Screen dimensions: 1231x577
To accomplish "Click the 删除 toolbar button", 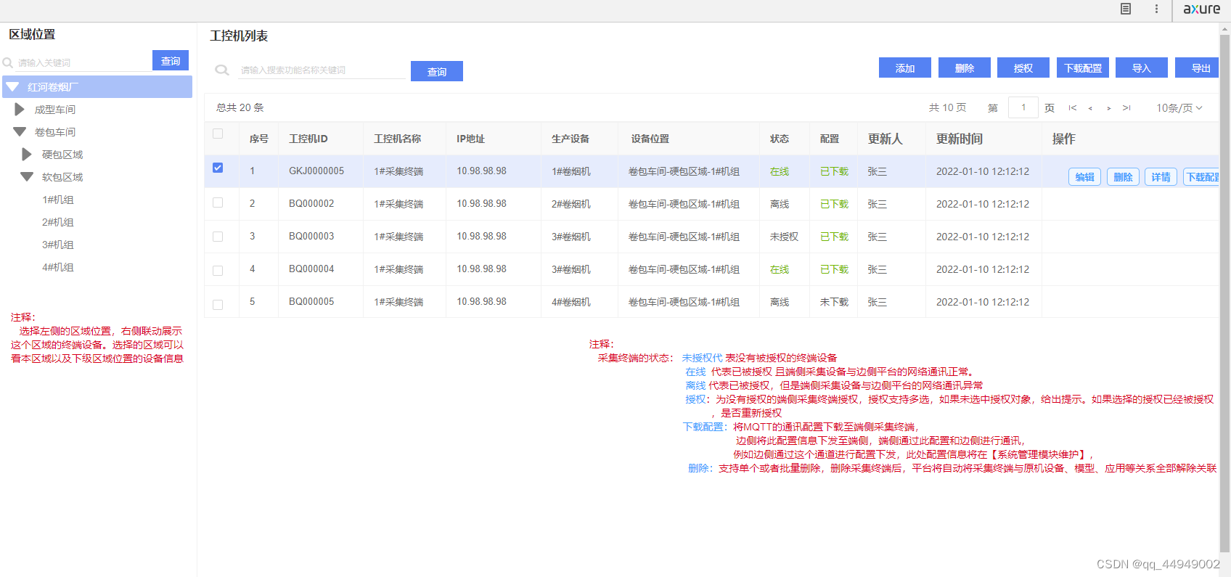I will (965, 67).
